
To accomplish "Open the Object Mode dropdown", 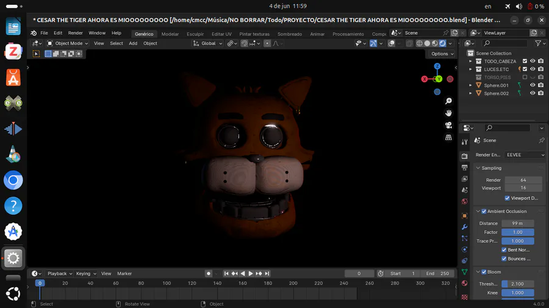I will pos(68,43).
